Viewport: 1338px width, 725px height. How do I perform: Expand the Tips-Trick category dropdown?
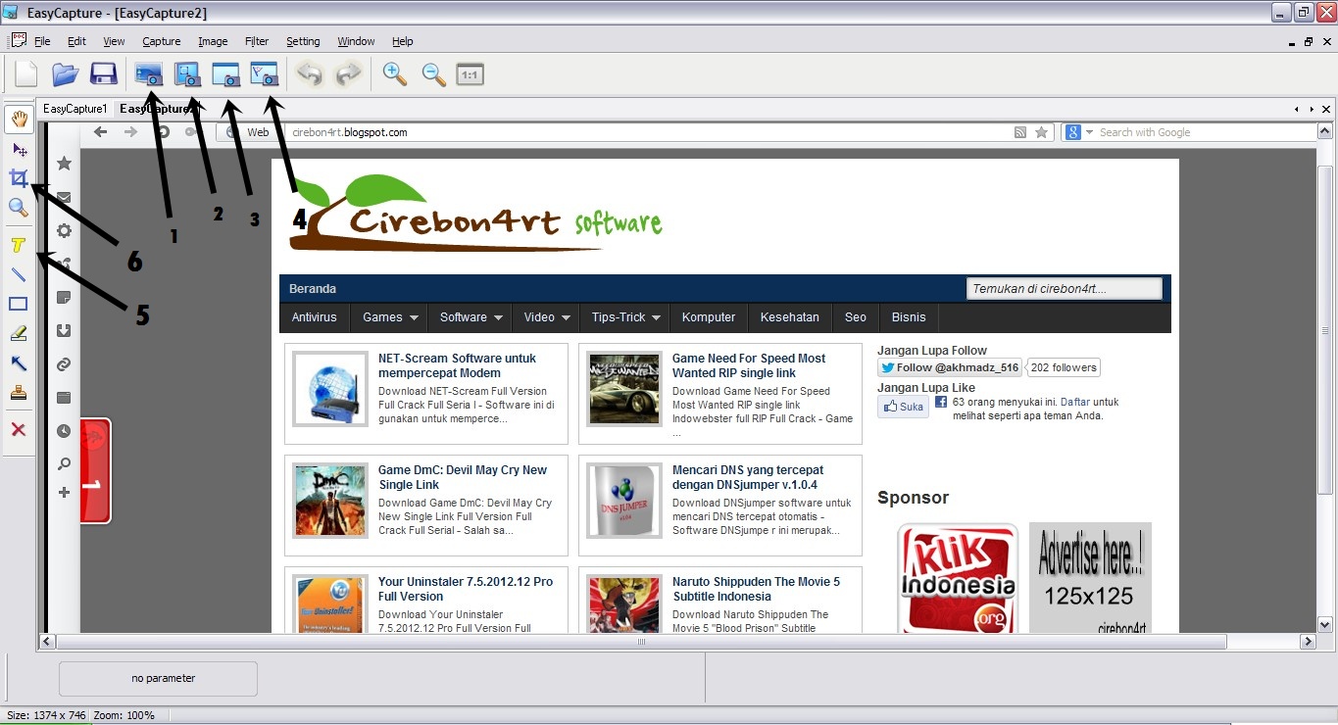coord(624,316)
